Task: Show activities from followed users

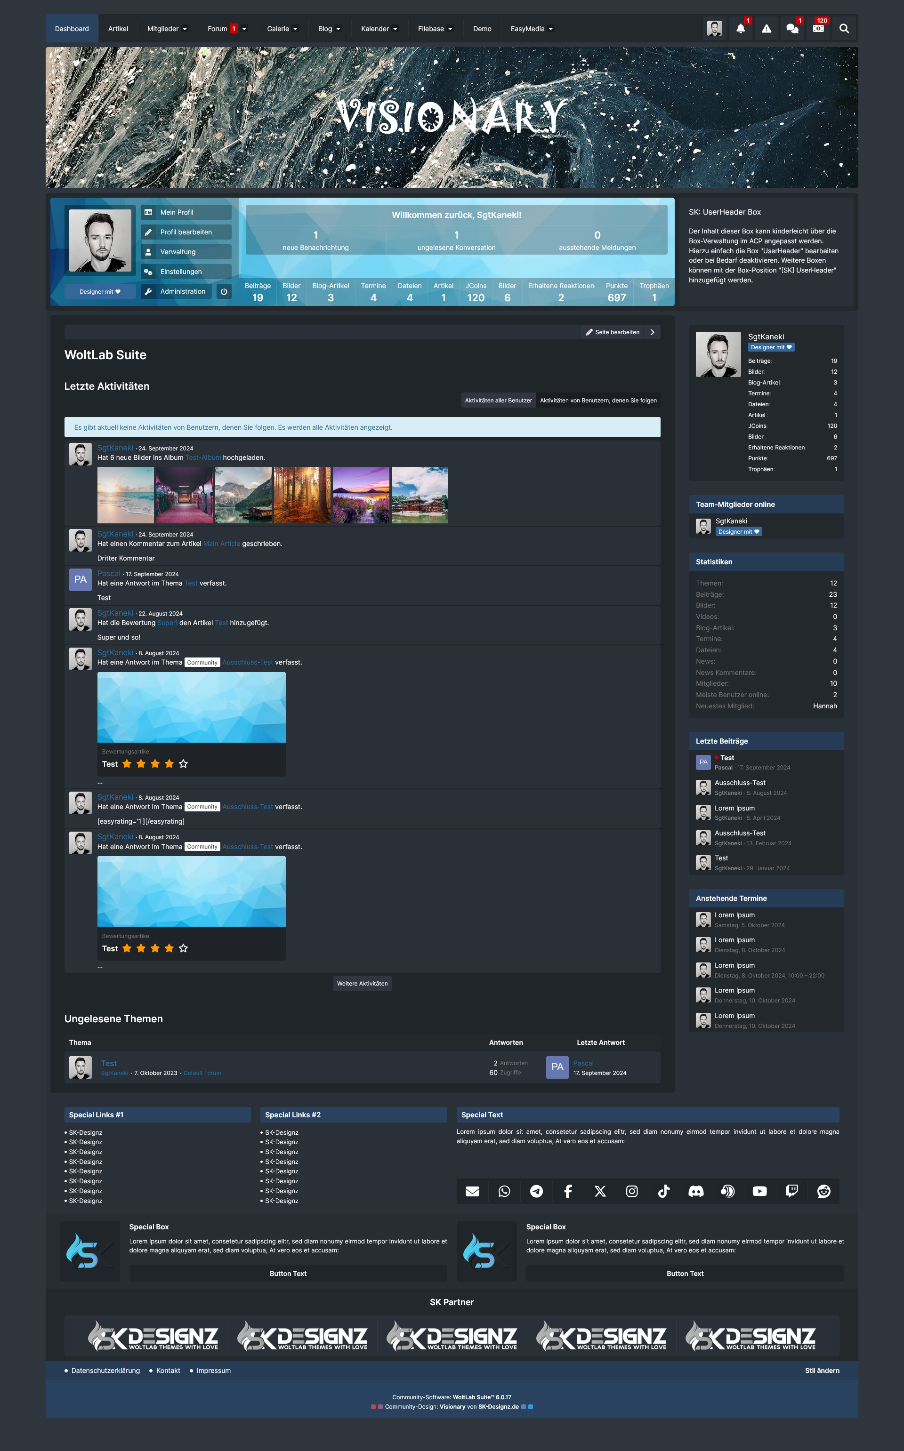Action: click(x=598, y=401)
